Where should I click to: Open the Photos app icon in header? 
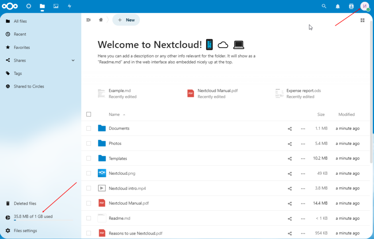point(56,6)
